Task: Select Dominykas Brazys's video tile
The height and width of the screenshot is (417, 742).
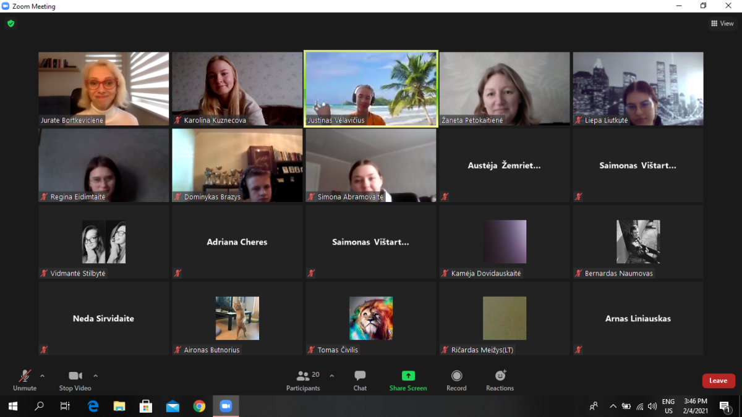Action: point(237,165)
